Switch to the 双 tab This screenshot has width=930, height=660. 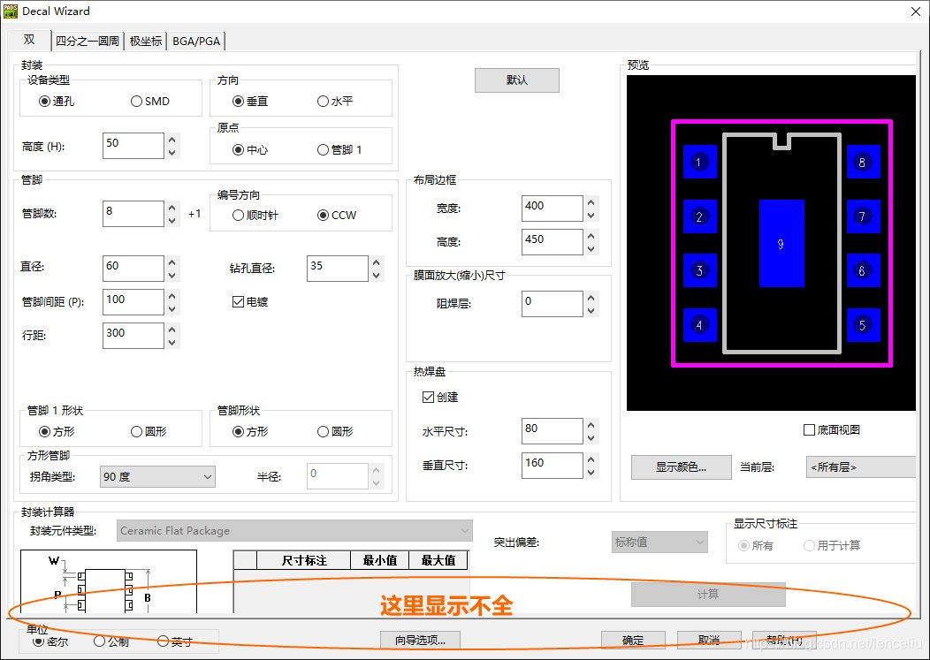(x=29, y=40)
